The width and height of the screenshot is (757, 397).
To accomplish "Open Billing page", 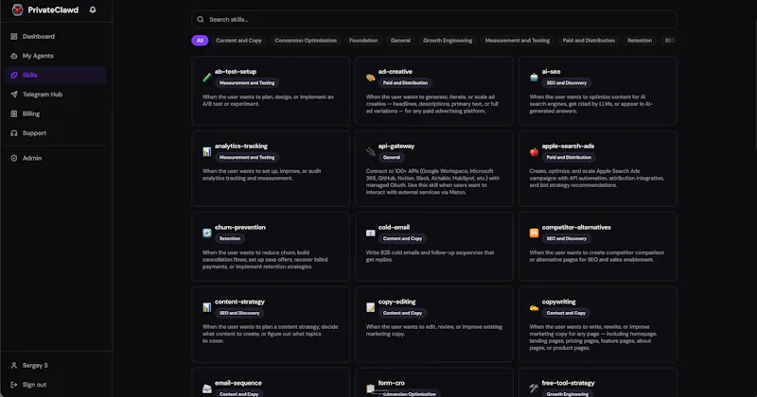I will click(56, 113).
